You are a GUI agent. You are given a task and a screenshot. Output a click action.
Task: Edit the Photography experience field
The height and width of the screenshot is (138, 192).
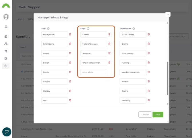pyautogui.click(x=133, y=53)
